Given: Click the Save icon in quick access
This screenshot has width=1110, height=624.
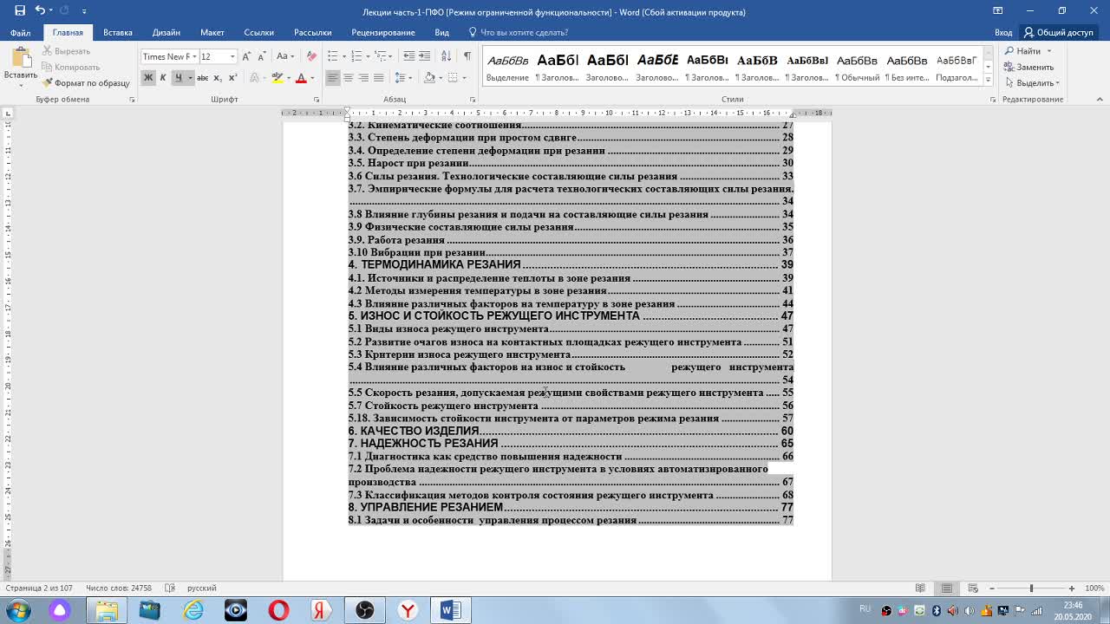Looking at the screenshot, I should (20, 11).
